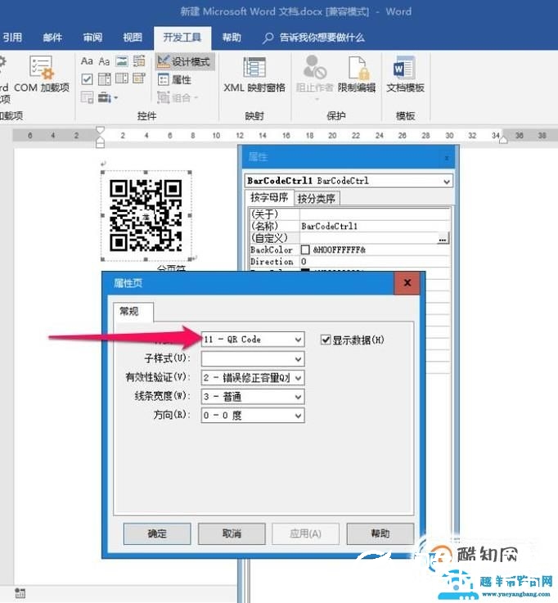Click the right indent marker on ruler
The image size is (558, 603).
point(503,141)
